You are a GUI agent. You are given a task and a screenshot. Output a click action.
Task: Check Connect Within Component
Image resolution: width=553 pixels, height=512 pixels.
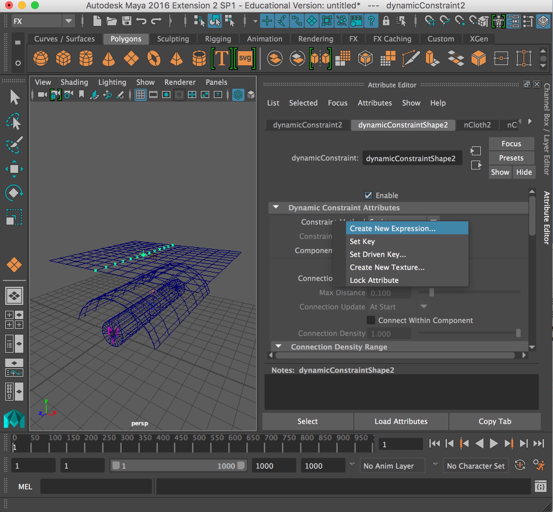tap(371, 320)
